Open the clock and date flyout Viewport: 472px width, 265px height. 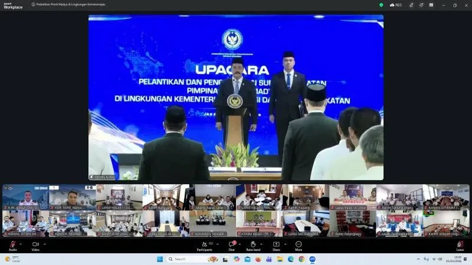(453, 259)
